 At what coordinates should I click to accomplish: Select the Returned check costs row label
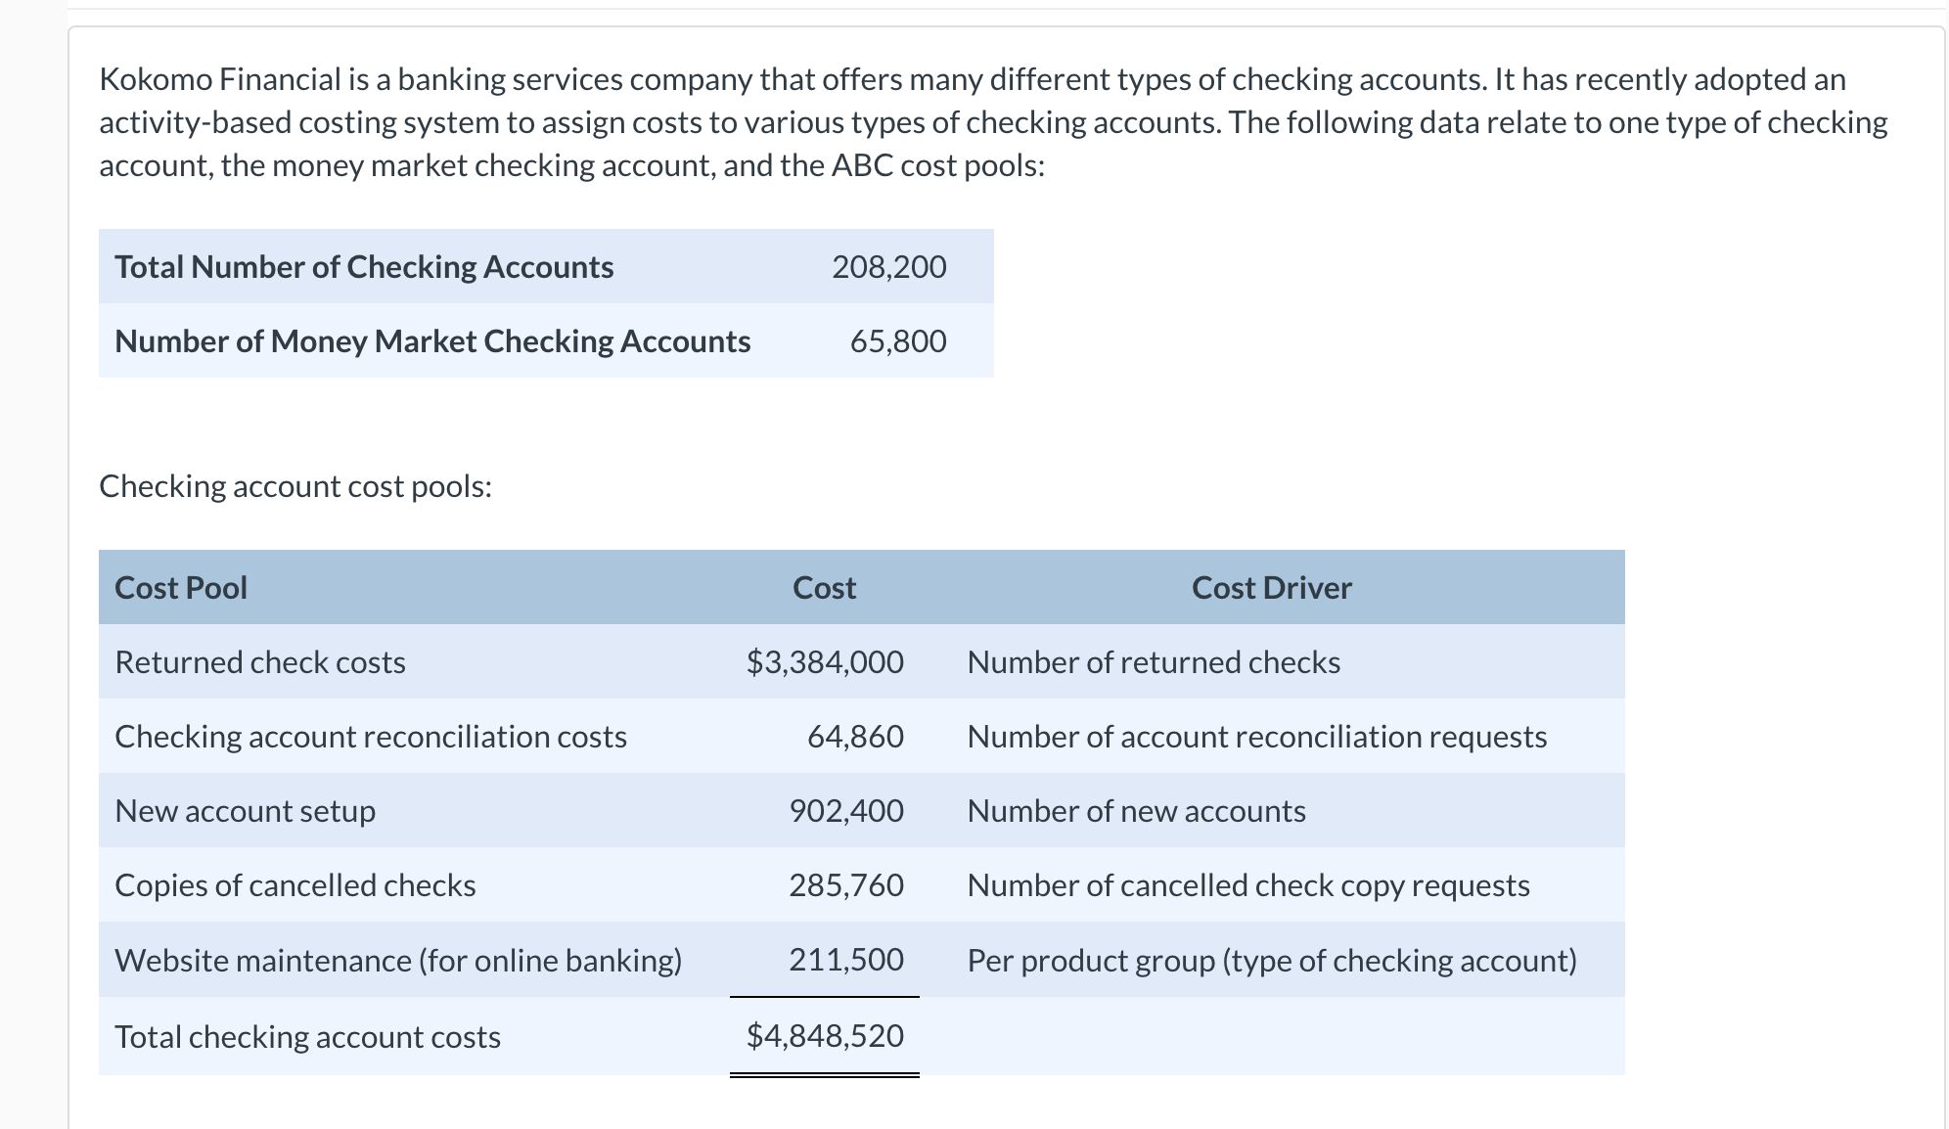260,662
